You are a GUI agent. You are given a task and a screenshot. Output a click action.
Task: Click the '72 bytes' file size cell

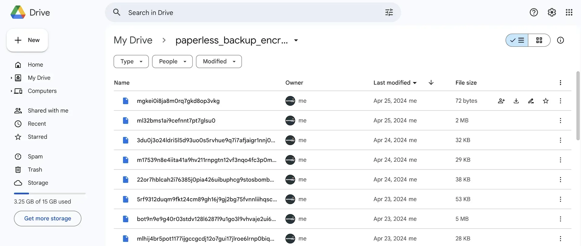point(466,101)
